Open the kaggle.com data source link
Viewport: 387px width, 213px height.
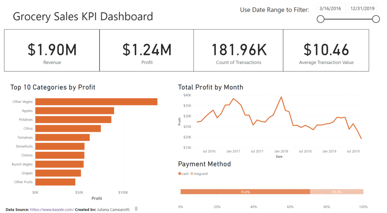coord(52,209)
